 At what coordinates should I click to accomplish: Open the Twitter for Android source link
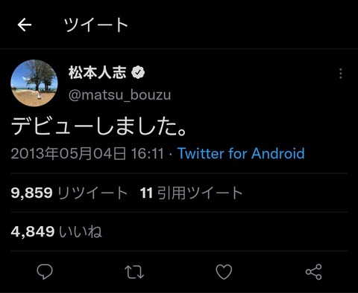tap(241, 153)
